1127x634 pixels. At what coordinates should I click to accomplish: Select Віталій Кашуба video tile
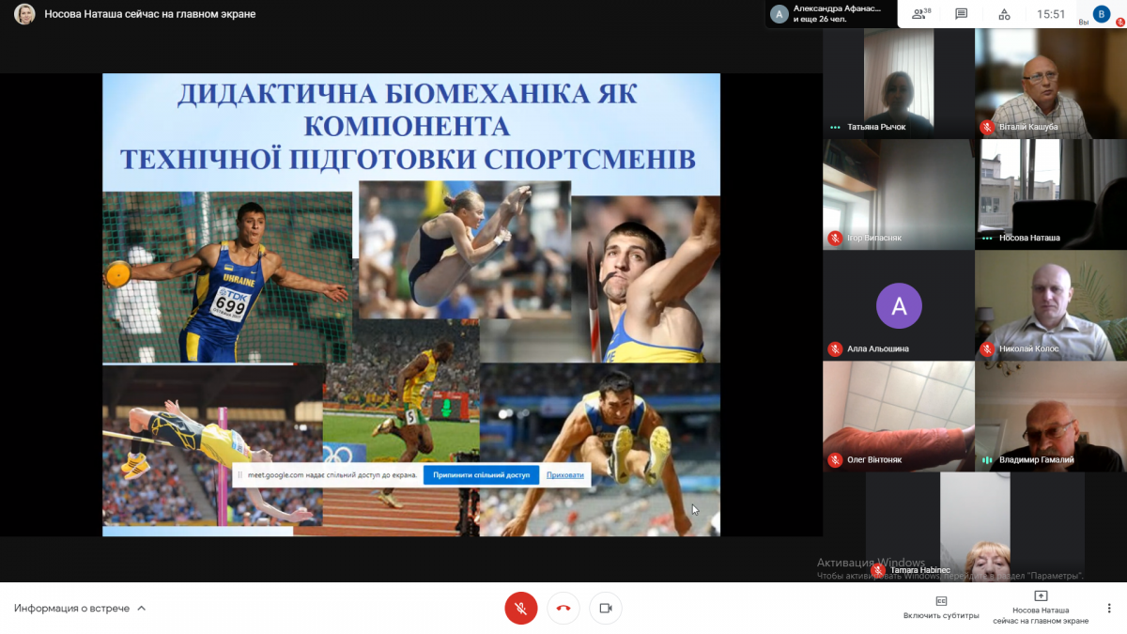click(1050, 83)
